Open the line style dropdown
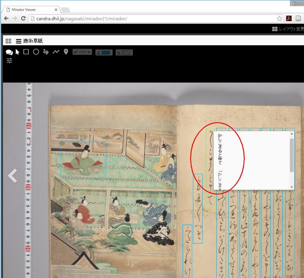Image resolution: width=304 pixels, height=278 pixels. [82, 52]
